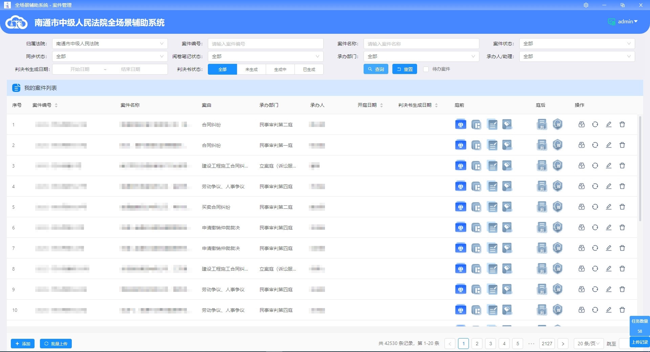Open the 20 条/页 page size dropdown
The height and width of the screenshot is (352, 650).
[588, 344]
